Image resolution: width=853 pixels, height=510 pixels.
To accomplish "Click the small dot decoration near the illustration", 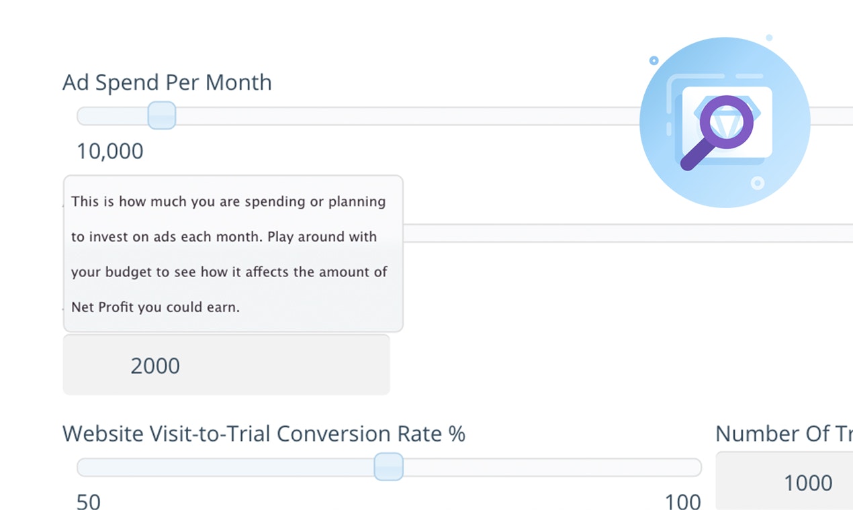I will tap(654, 60).
